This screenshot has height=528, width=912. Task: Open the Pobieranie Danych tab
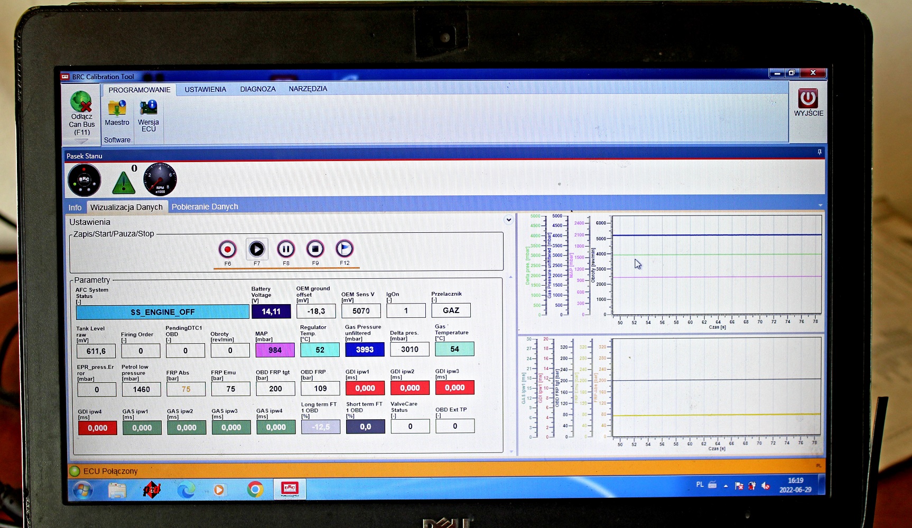(204, 207)
